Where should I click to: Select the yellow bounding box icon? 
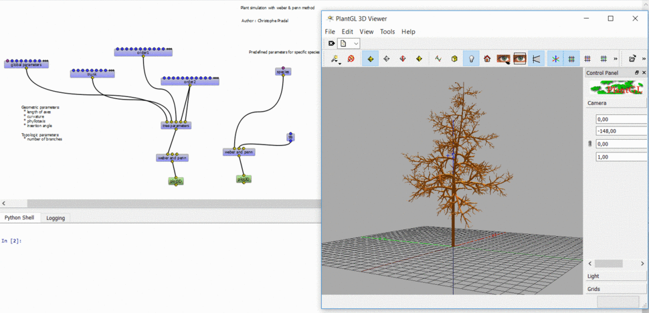pyautogui.click(x=454, y=59)
